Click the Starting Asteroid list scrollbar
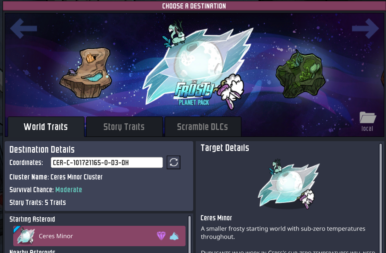386x253 pixels. (x=189, y=234)
